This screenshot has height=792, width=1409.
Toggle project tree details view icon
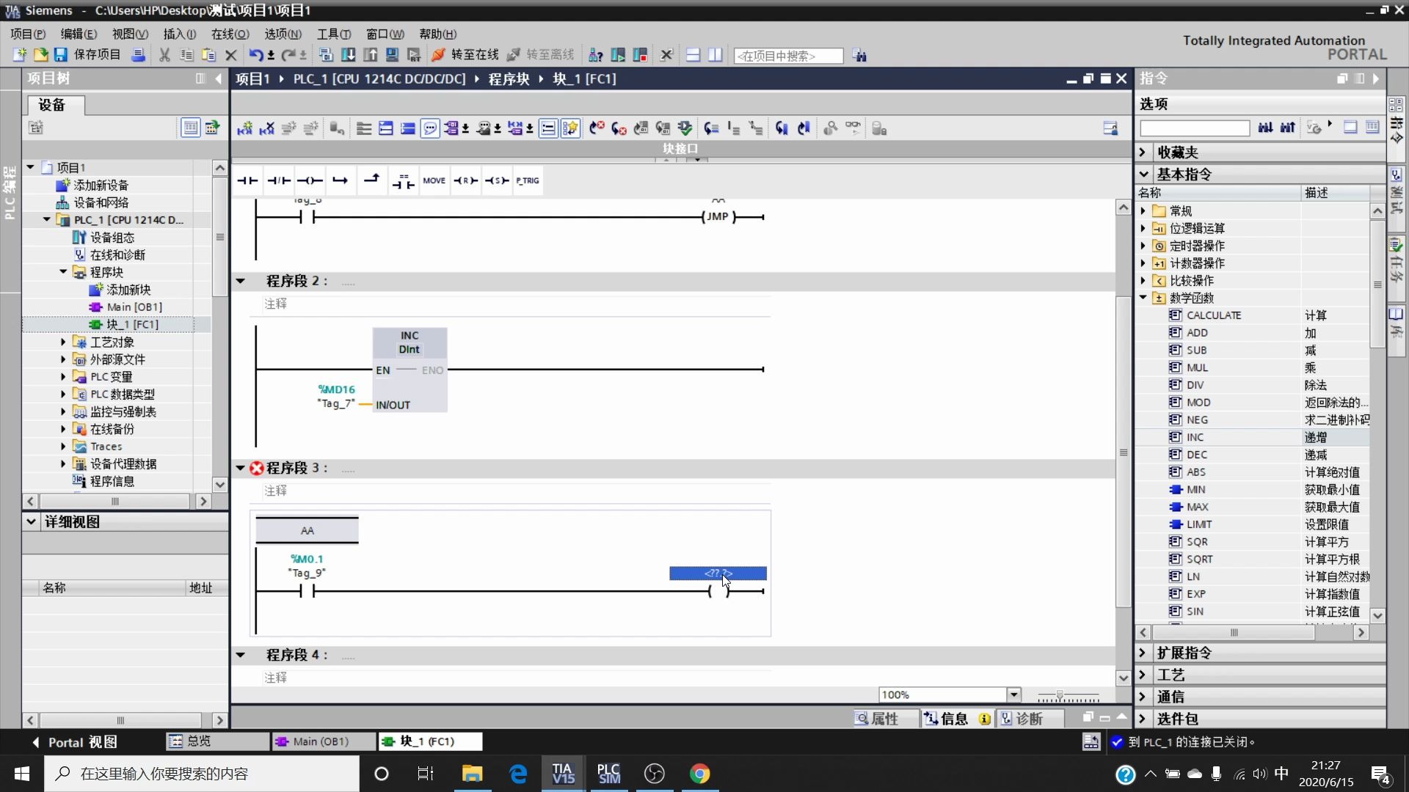(190, 128)
